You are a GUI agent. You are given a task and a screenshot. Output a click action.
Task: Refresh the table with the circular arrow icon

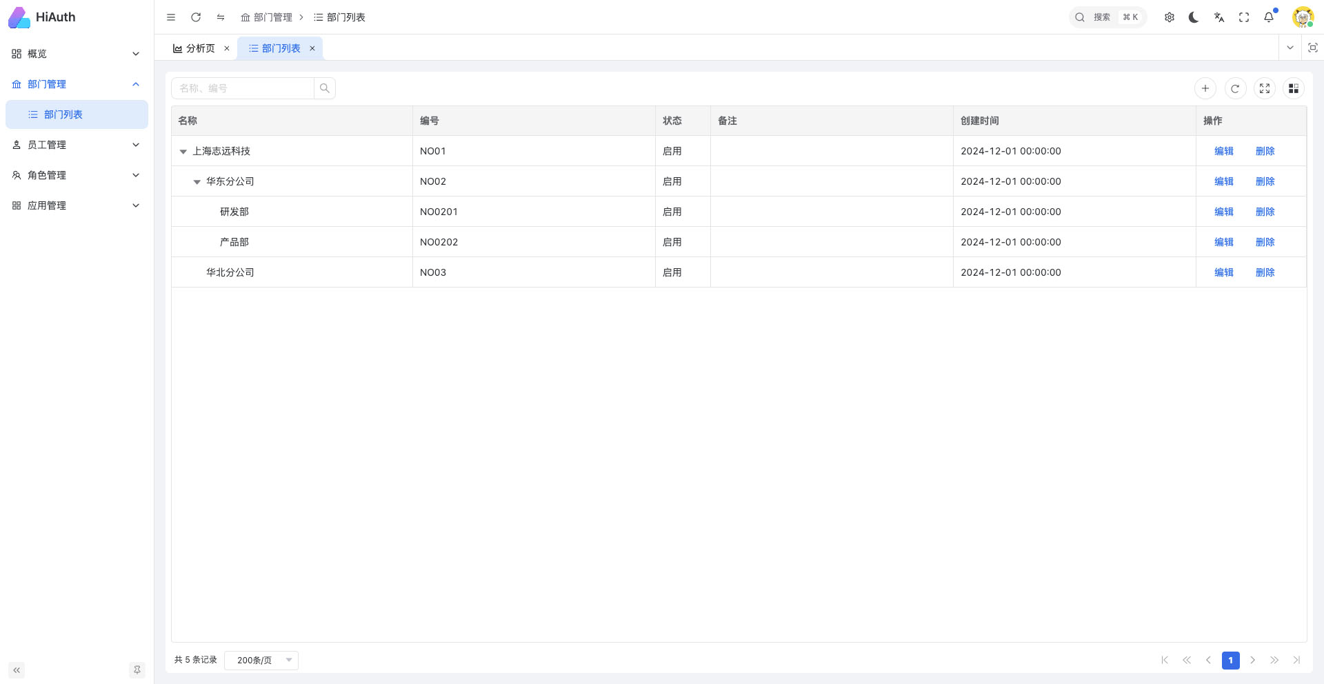coord(1235,88)
